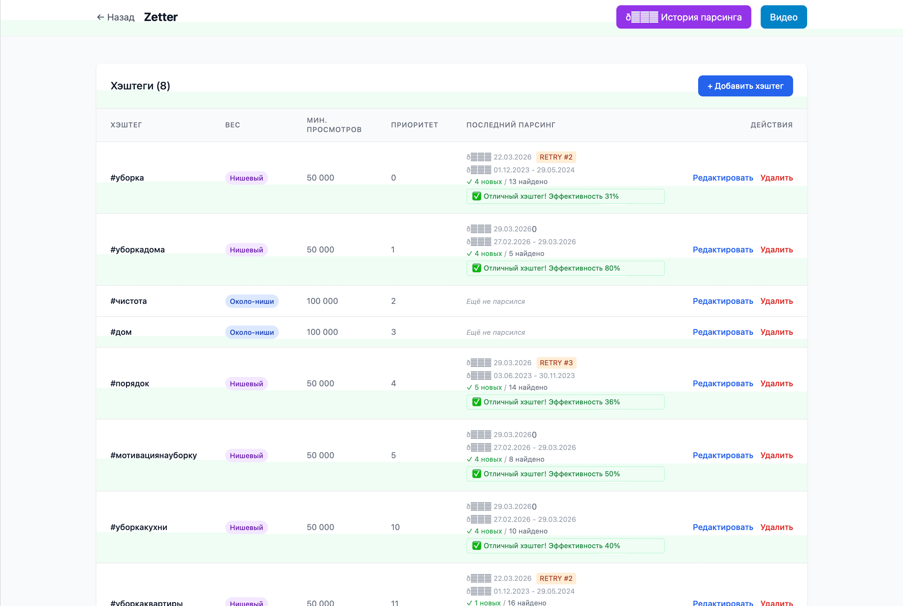Click green checkmark icon in 31% effectiveness banner
Screen dimensions: 903x606
pyautogui.click(x=477, y=196)
